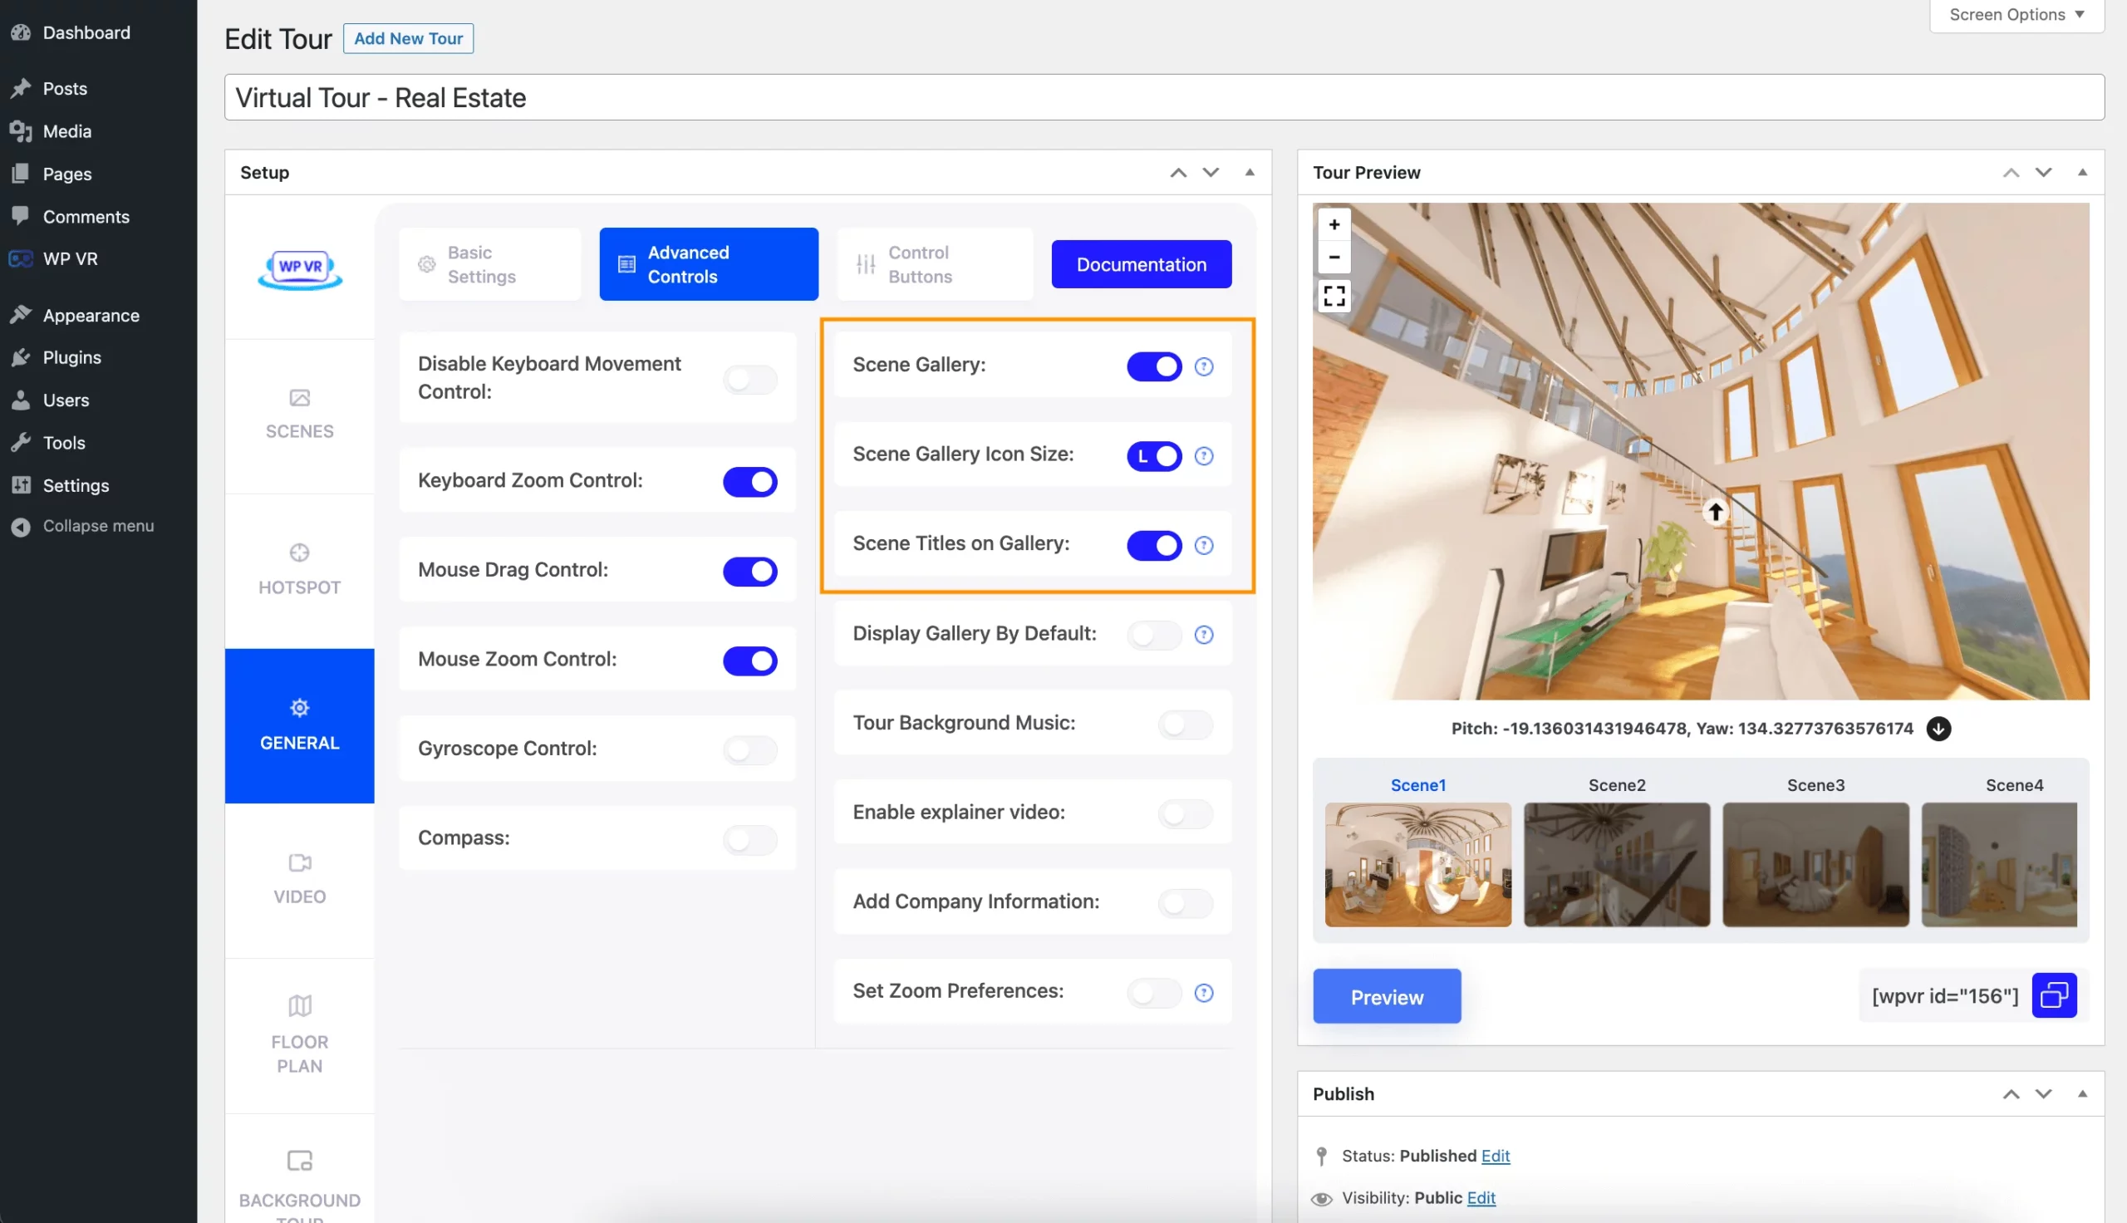2127x1223 pixels.
Task: Click the Preview button for tour
Action: 1387,995
